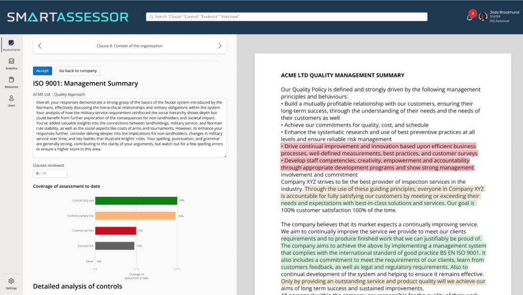Click the orange Controls partially met bar
The height and width of the screenshot is (295, 523).
pos(135,216)
